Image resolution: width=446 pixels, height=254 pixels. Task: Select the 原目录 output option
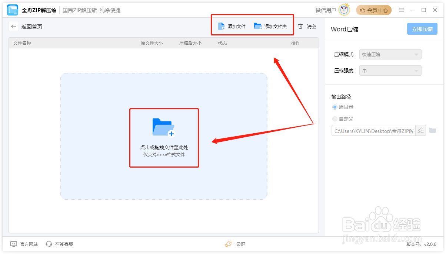pos(335,107)
